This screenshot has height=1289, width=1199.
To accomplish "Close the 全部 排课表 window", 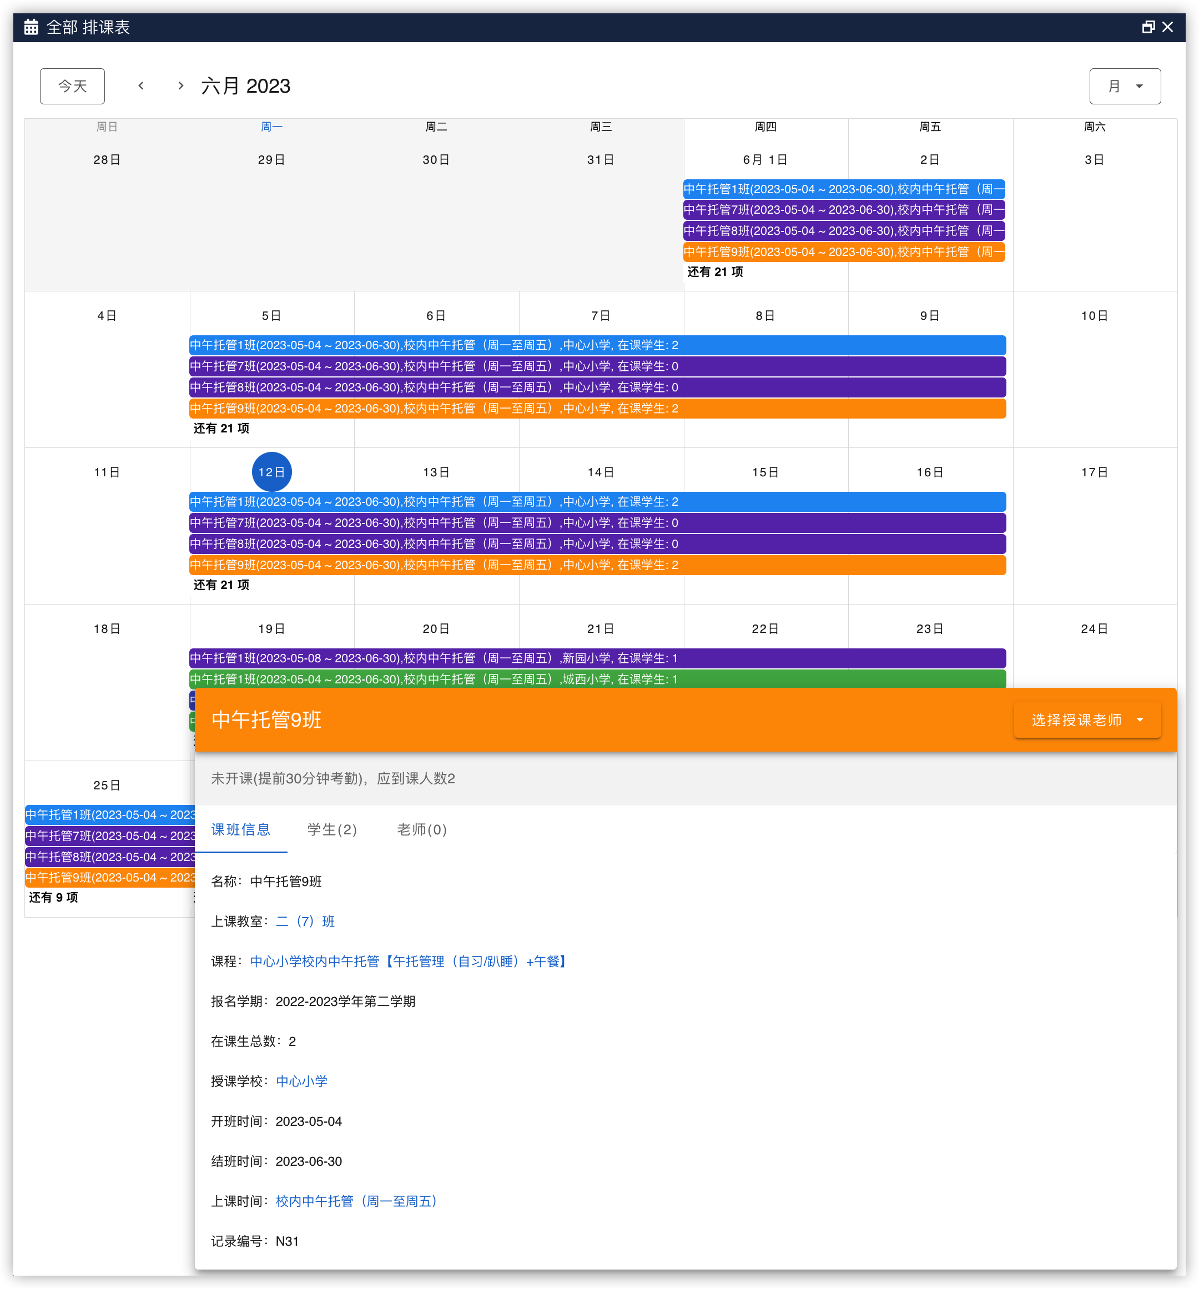I will [x=1168, y=27].
